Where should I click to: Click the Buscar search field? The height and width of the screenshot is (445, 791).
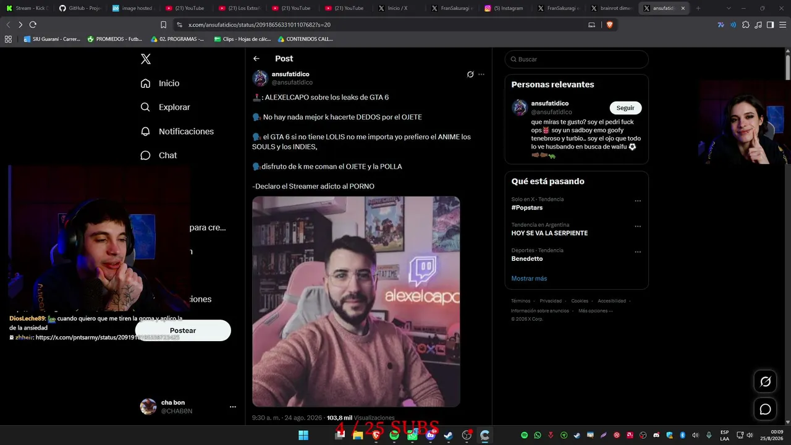coord(577,59)
